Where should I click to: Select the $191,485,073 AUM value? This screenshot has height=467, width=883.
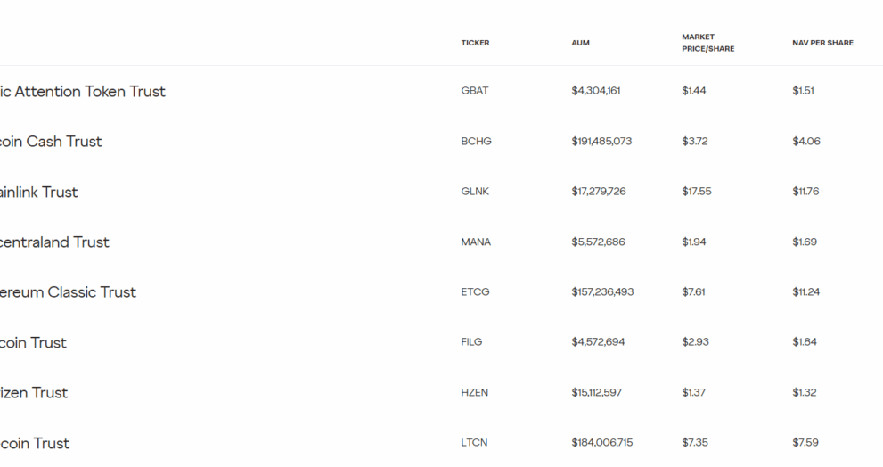[x=601, y=142]
